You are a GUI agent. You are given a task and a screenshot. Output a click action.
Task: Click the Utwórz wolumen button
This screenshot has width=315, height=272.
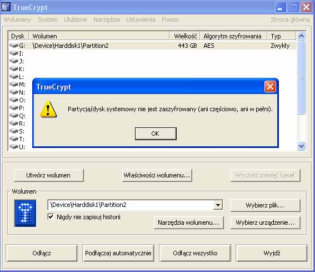click(48, 175)
